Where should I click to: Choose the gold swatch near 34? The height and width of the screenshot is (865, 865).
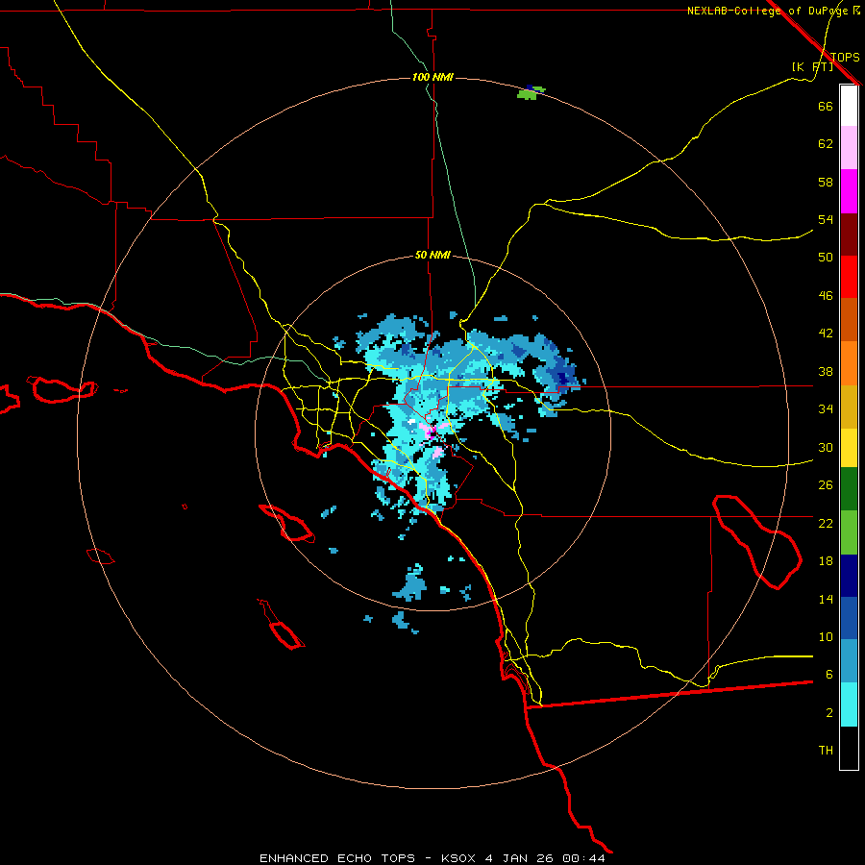point(849,407)
